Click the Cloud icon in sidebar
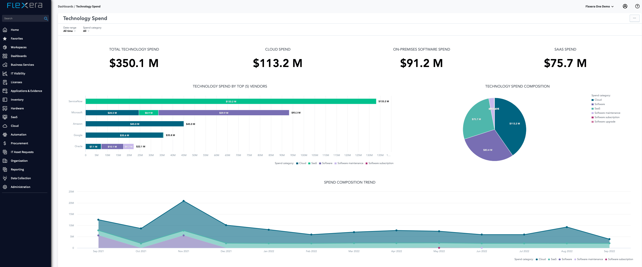The width and height of the screenshot is (642, 267). [5, 126]
